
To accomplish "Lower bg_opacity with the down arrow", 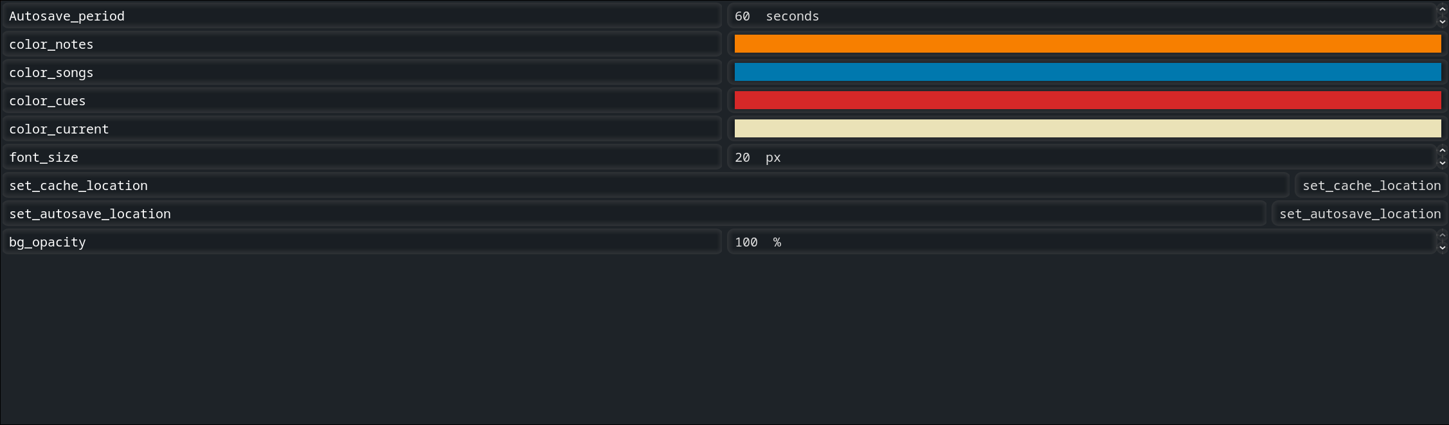I will pyautogui.click(x=1442, y=248).
